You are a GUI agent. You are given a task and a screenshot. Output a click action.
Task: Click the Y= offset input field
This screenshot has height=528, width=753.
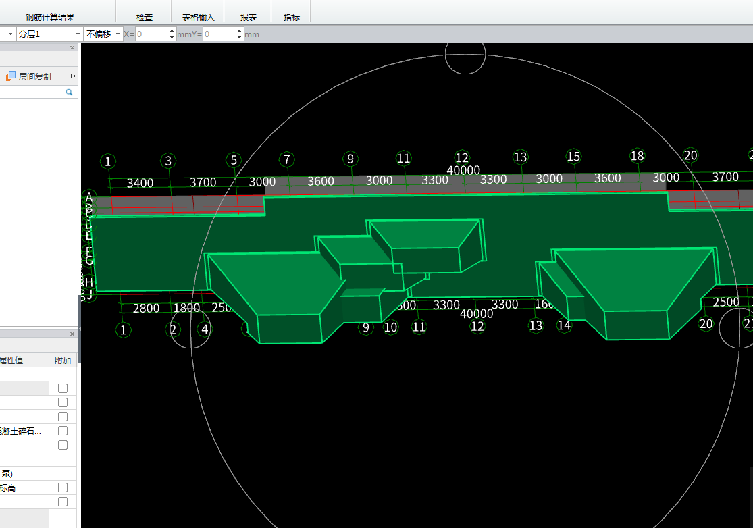(219, 34)
